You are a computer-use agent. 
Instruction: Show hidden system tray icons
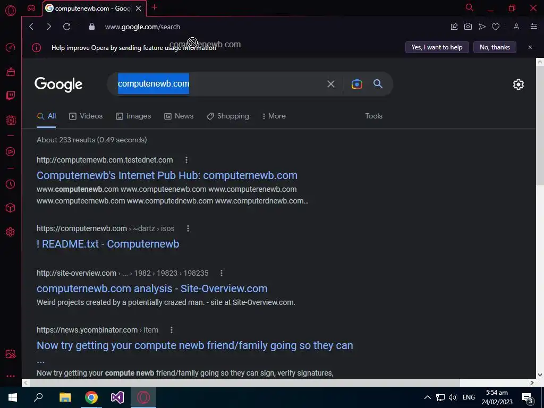(x=428, y=397)
